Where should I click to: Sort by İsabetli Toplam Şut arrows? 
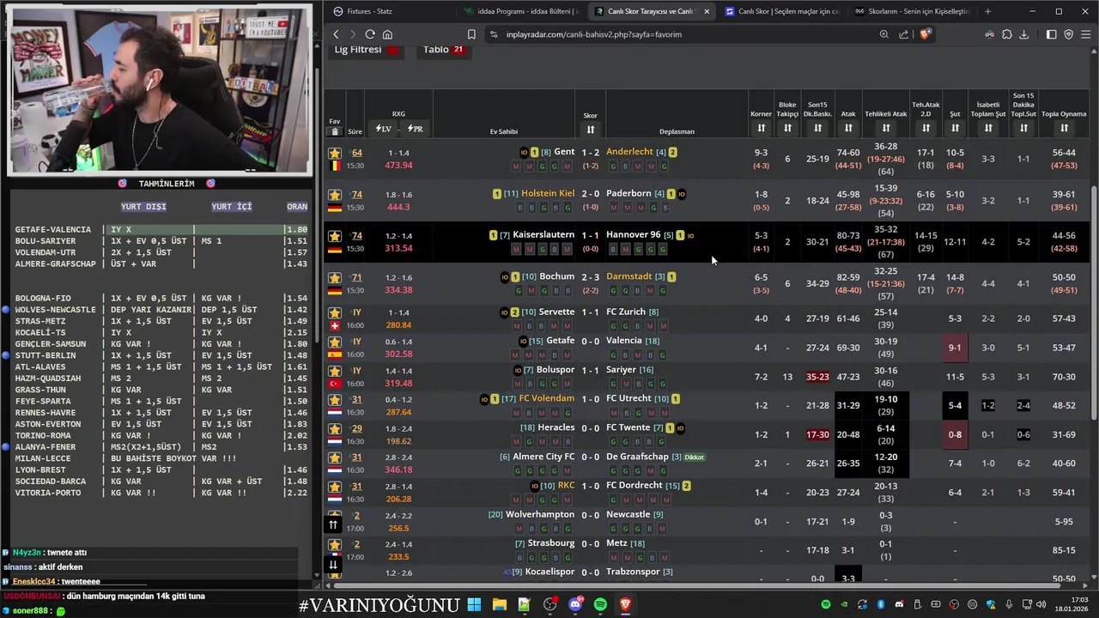(988, 128)
